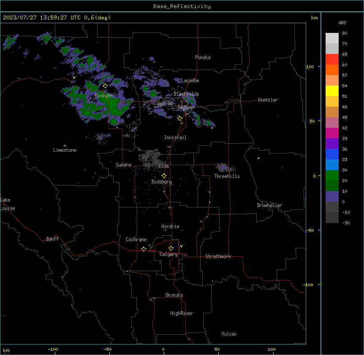Click the asterisk marker above Limestone
This screenshot has height=355, width=364.
point(65,146)
